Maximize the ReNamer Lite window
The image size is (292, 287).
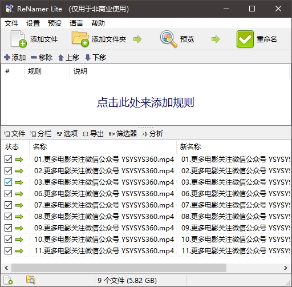point(252,9)
